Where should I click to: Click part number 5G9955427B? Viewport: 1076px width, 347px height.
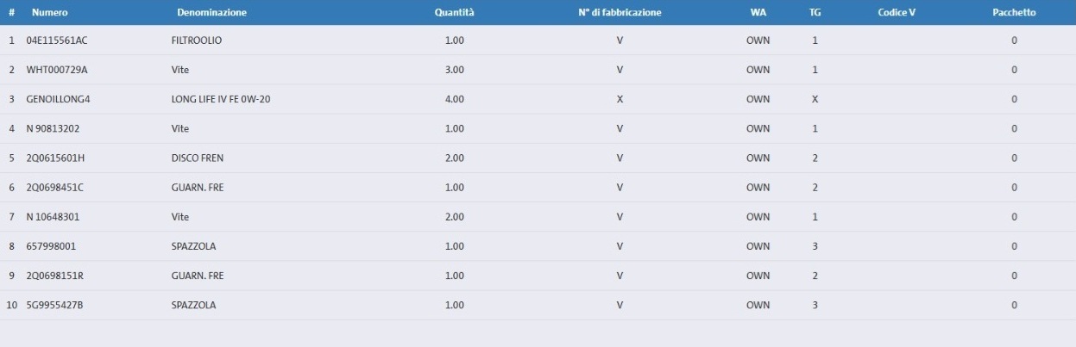[x=55, y=305]
